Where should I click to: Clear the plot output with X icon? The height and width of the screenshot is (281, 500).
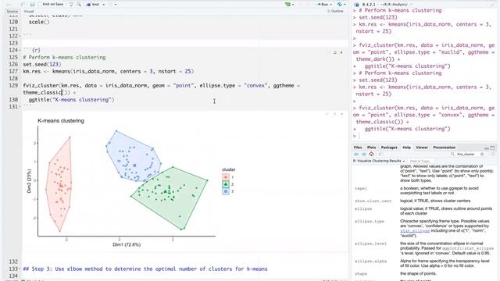pos(342,114)
